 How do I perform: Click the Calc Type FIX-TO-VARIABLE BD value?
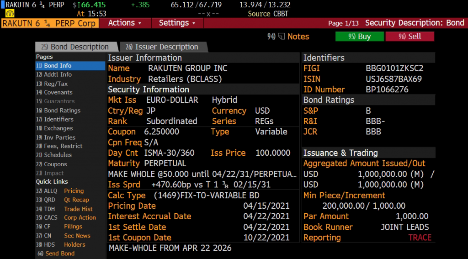click(x=207, y=196)
